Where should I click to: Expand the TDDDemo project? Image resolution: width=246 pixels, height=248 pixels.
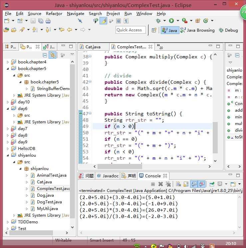(x=8, y=222)
